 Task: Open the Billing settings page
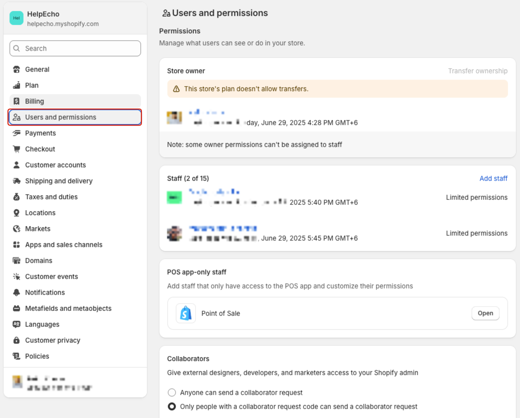coord(34,101)
